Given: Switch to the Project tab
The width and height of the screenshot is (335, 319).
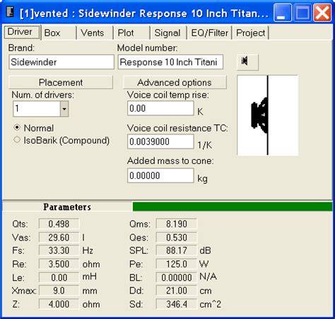Looking at the screenshot, I should tap(251, 33).
